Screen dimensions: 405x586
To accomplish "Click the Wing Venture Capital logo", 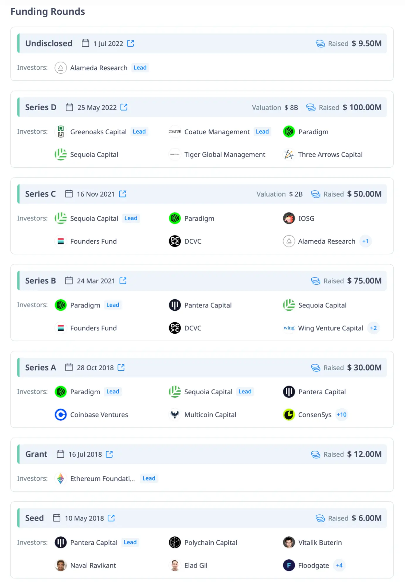I will point(289,328).
